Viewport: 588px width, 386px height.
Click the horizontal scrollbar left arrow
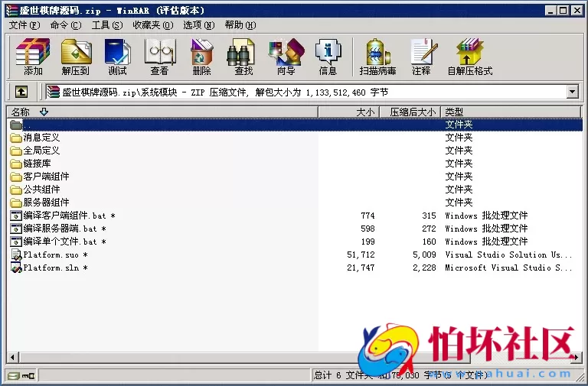[13, 357]
